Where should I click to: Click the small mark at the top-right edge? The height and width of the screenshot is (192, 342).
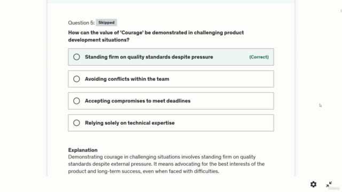(x=341, y=11)
